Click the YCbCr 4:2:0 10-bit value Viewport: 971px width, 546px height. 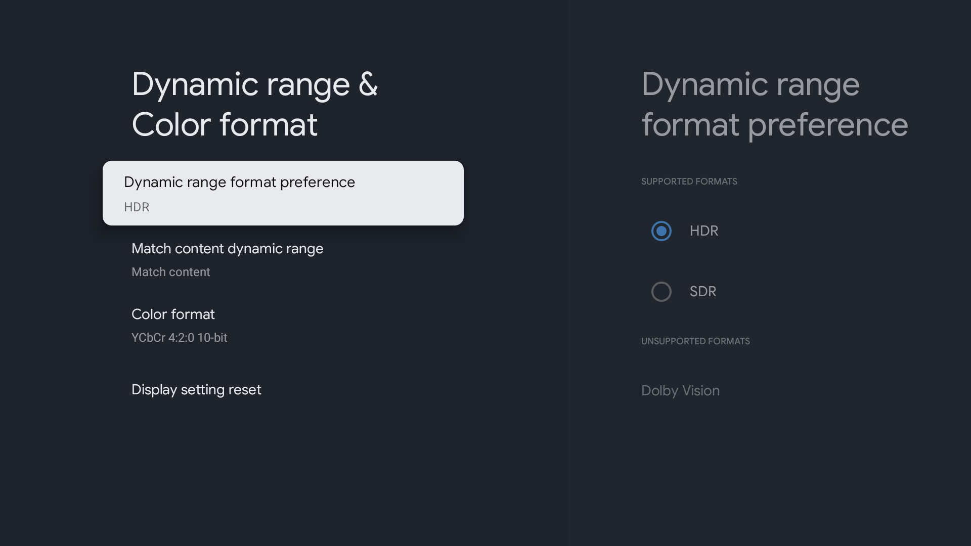pyautogui.click(x=179, y=338)
